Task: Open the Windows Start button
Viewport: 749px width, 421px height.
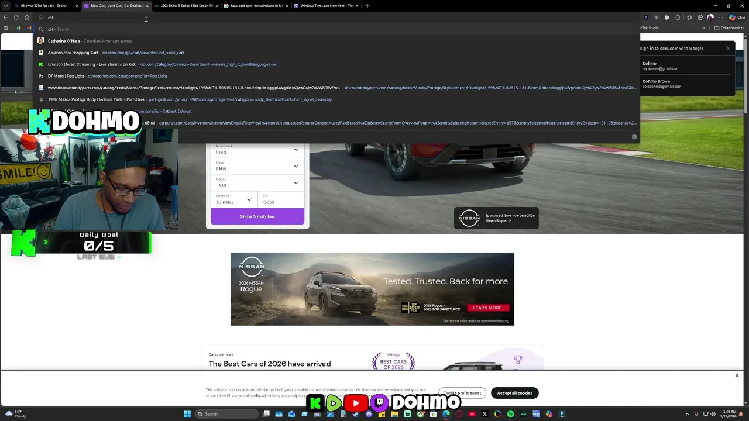Action: pyautogui.click(x=187, y=414)
